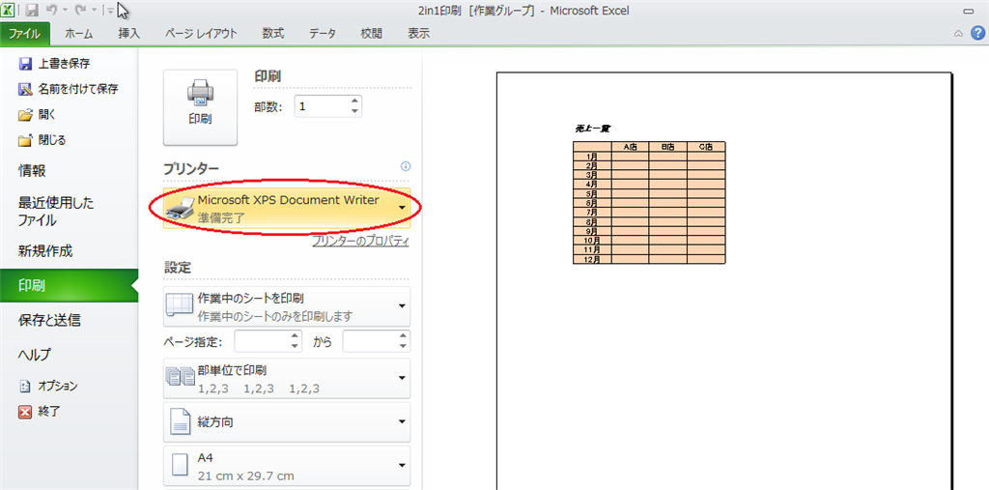
Task: Switch to the 表示 tab
Action: point(418,34)
